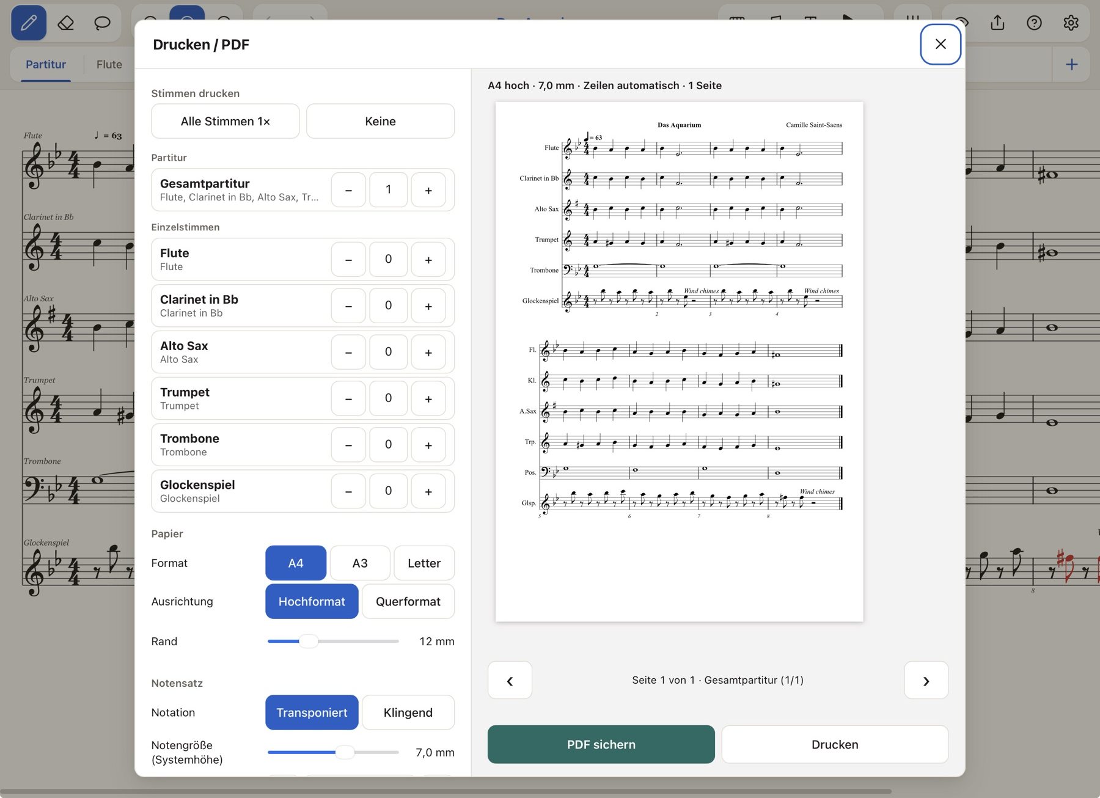Choose Hochformat orientation
The width and height of the screenshot is (1100, 798).
pos(312,602)
